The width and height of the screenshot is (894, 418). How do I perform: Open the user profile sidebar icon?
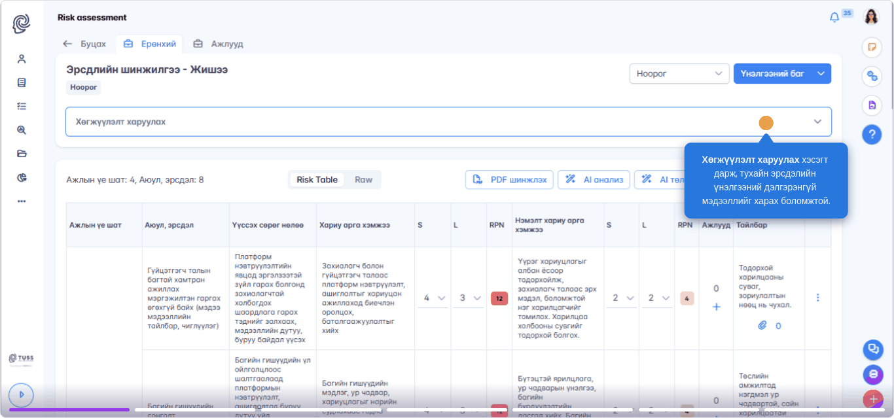coord(22,59)
